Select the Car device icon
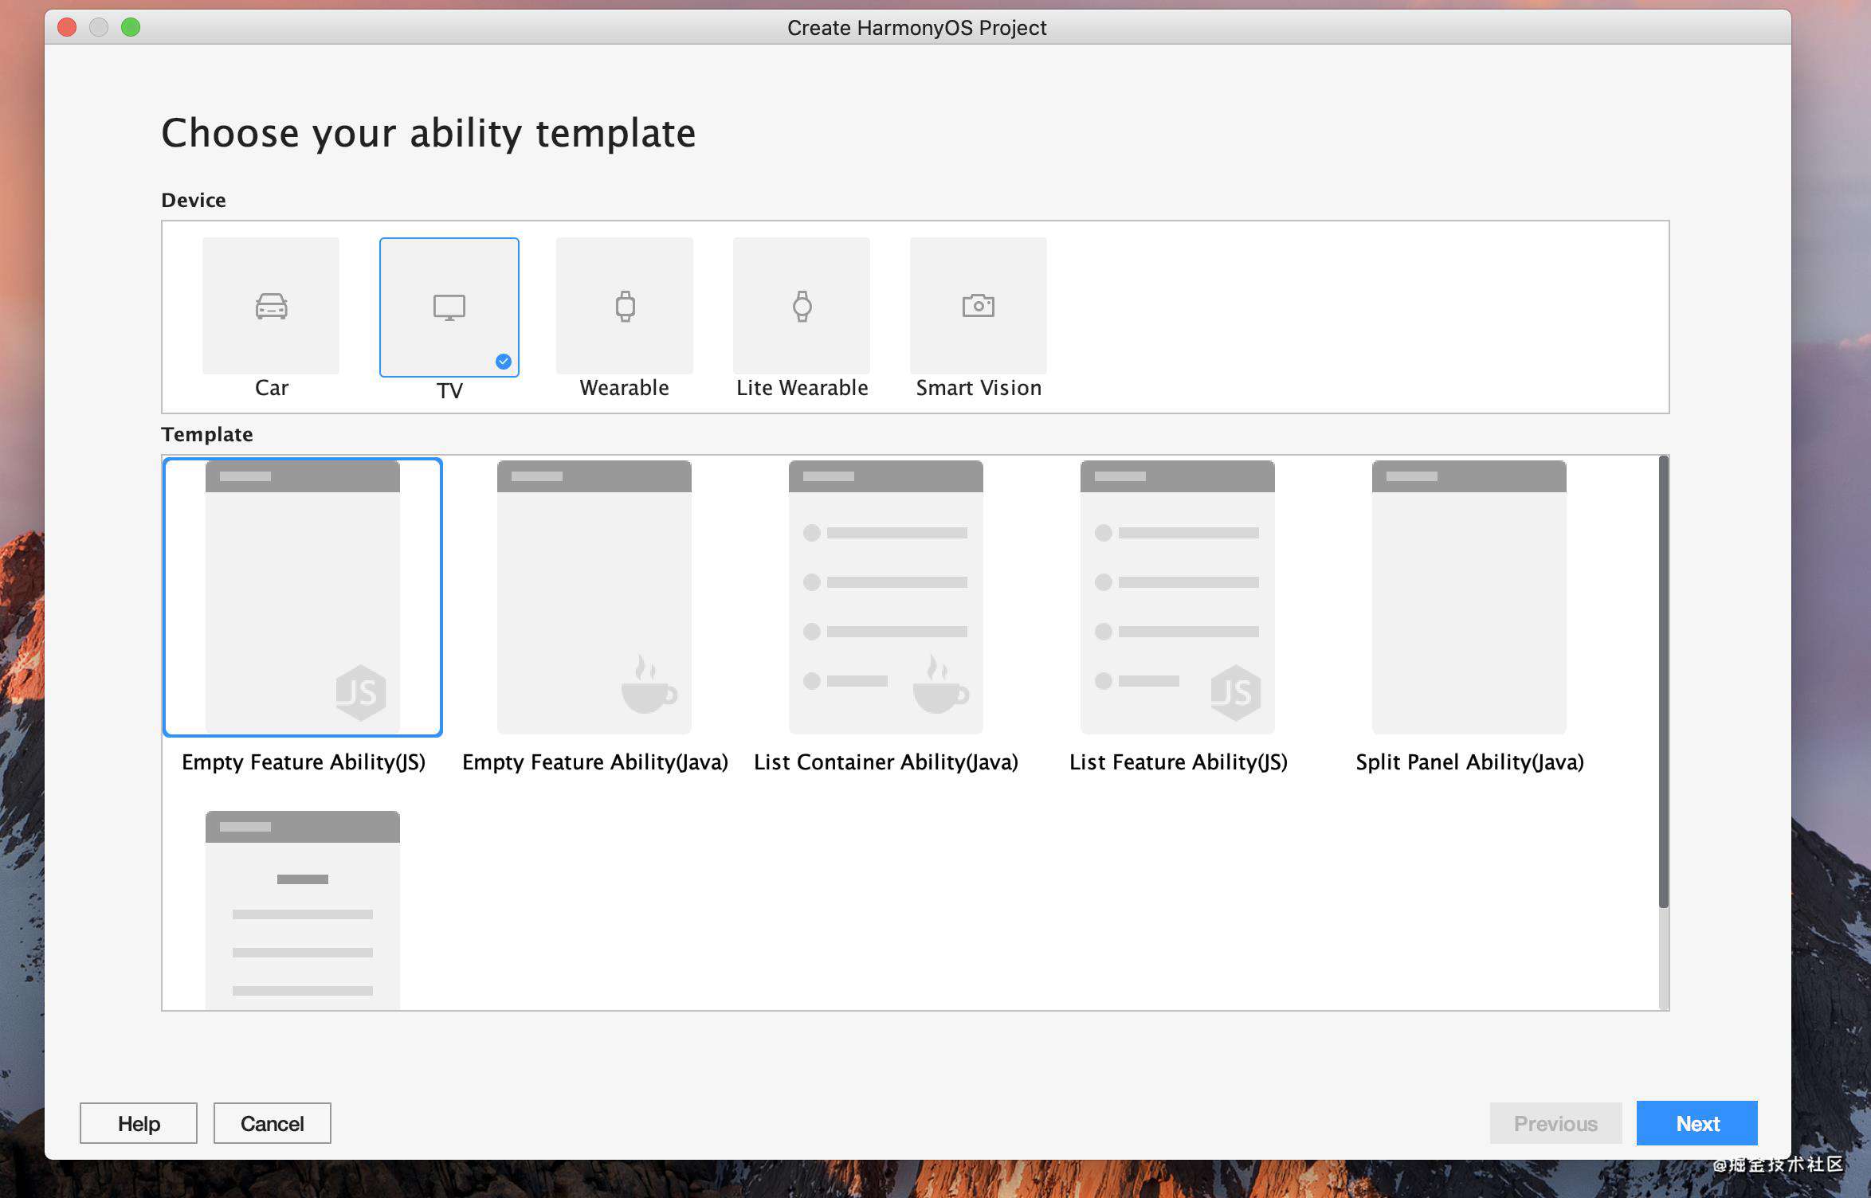This screenshot has height=1198, width=1871. (271, 306)
